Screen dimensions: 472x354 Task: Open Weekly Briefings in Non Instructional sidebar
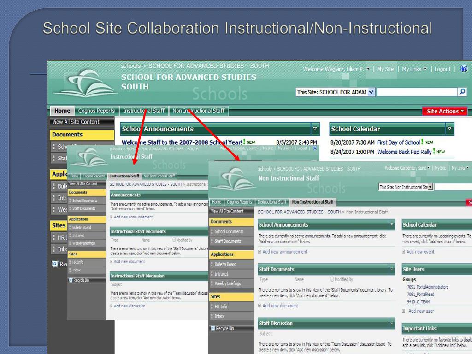tap(228, 283)
